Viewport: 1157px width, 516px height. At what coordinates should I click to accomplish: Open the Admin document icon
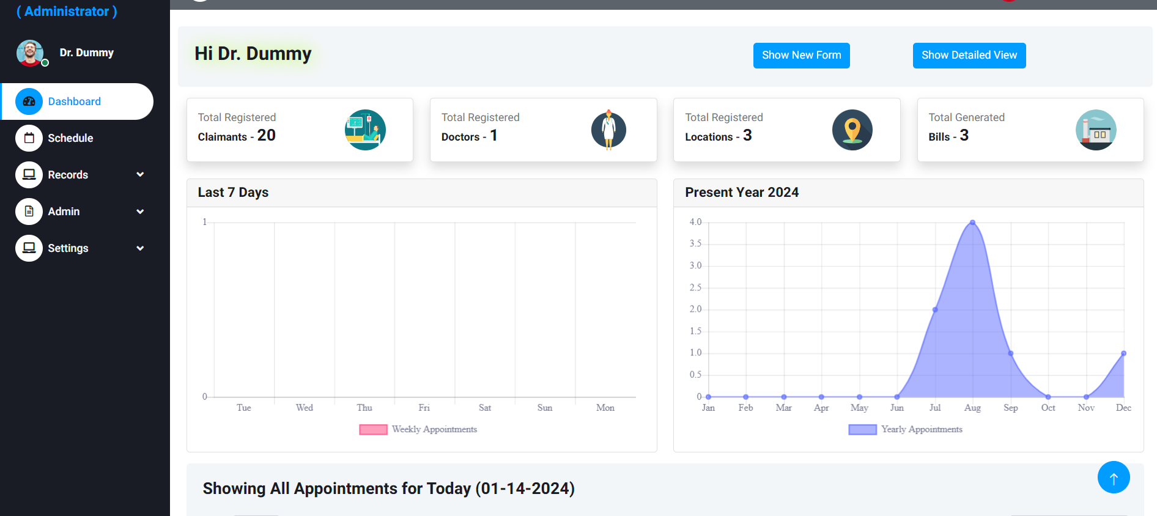29,212
